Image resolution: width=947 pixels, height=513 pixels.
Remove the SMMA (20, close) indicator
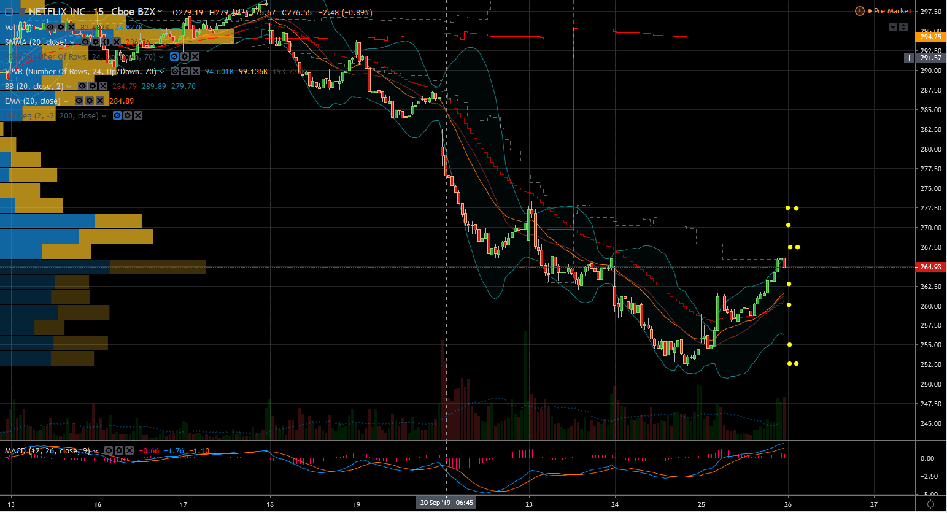pyautogui.click(x=116, y=42)
